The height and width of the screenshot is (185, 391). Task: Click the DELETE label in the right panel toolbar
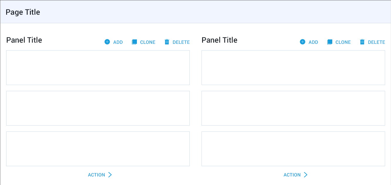(376, 42)
